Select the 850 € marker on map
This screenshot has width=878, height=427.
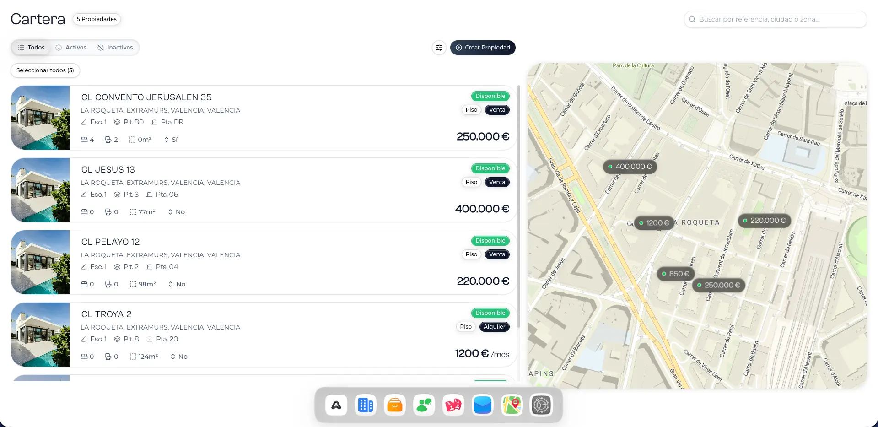(x=676, y=274)
